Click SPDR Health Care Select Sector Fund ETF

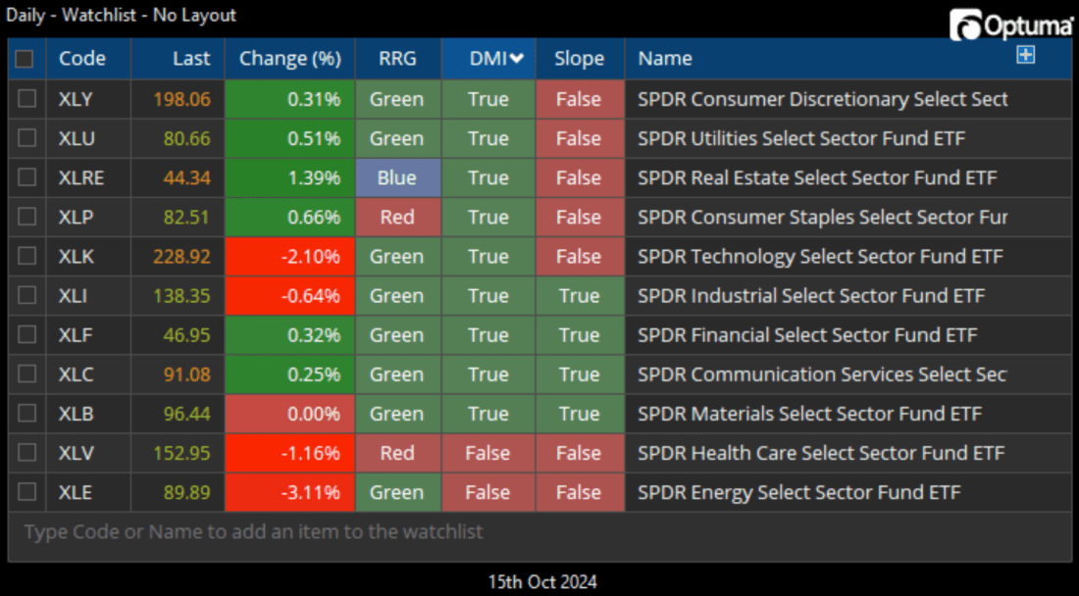821,452
